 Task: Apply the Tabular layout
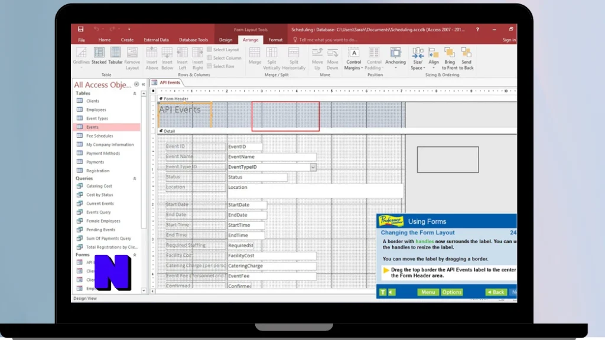point(115,56)
